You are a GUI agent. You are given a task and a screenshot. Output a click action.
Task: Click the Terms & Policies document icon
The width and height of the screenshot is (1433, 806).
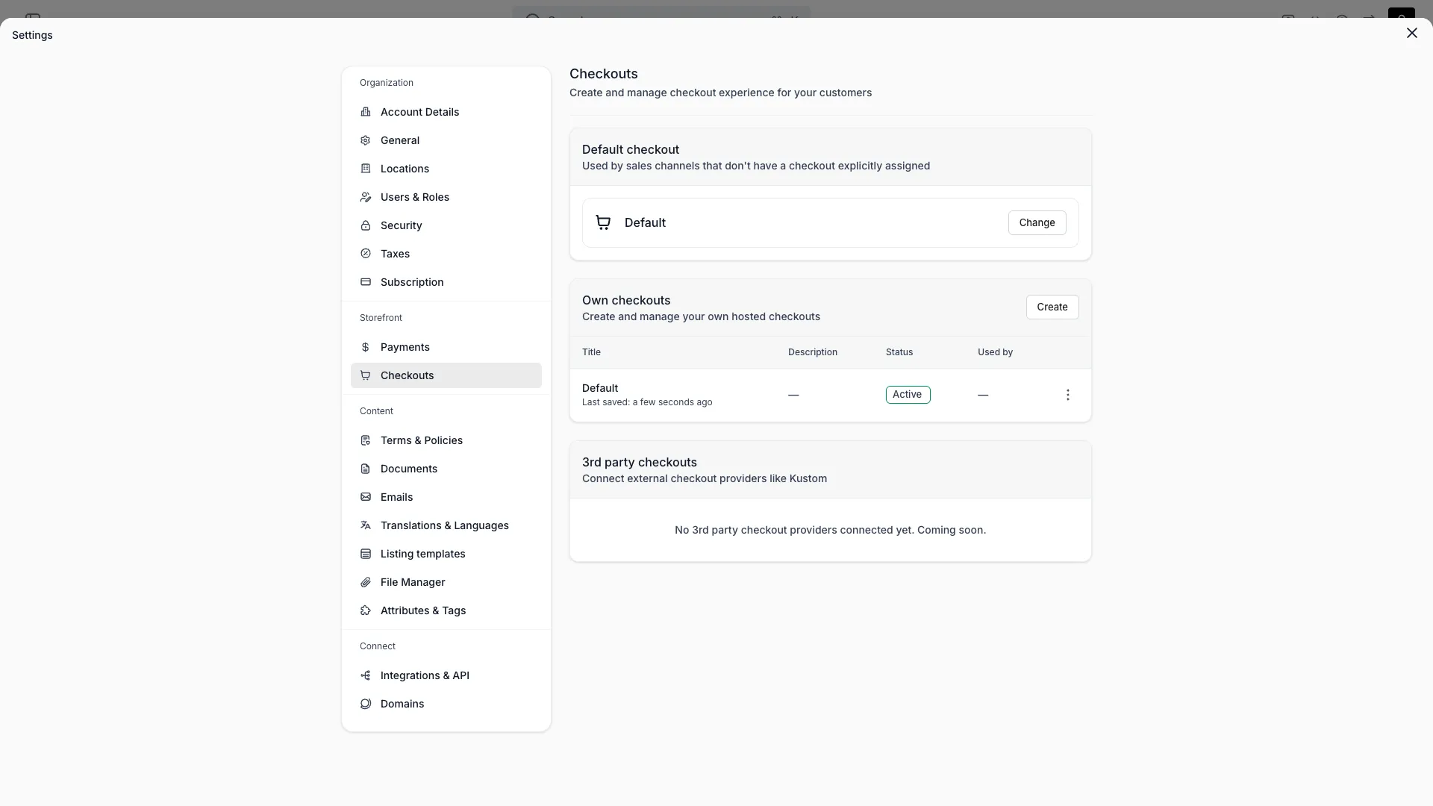(x=366, y=440)
